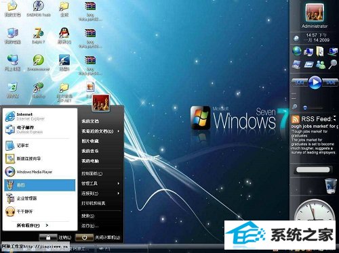Expand All Programs (所有程序) arrow
Screen dimensions: 339x253
(47, 225)
